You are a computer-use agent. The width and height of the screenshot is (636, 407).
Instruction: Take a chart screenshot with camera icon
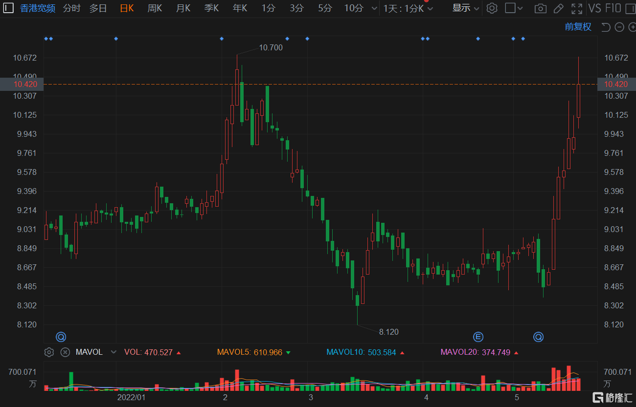click(x=541, y=8)
